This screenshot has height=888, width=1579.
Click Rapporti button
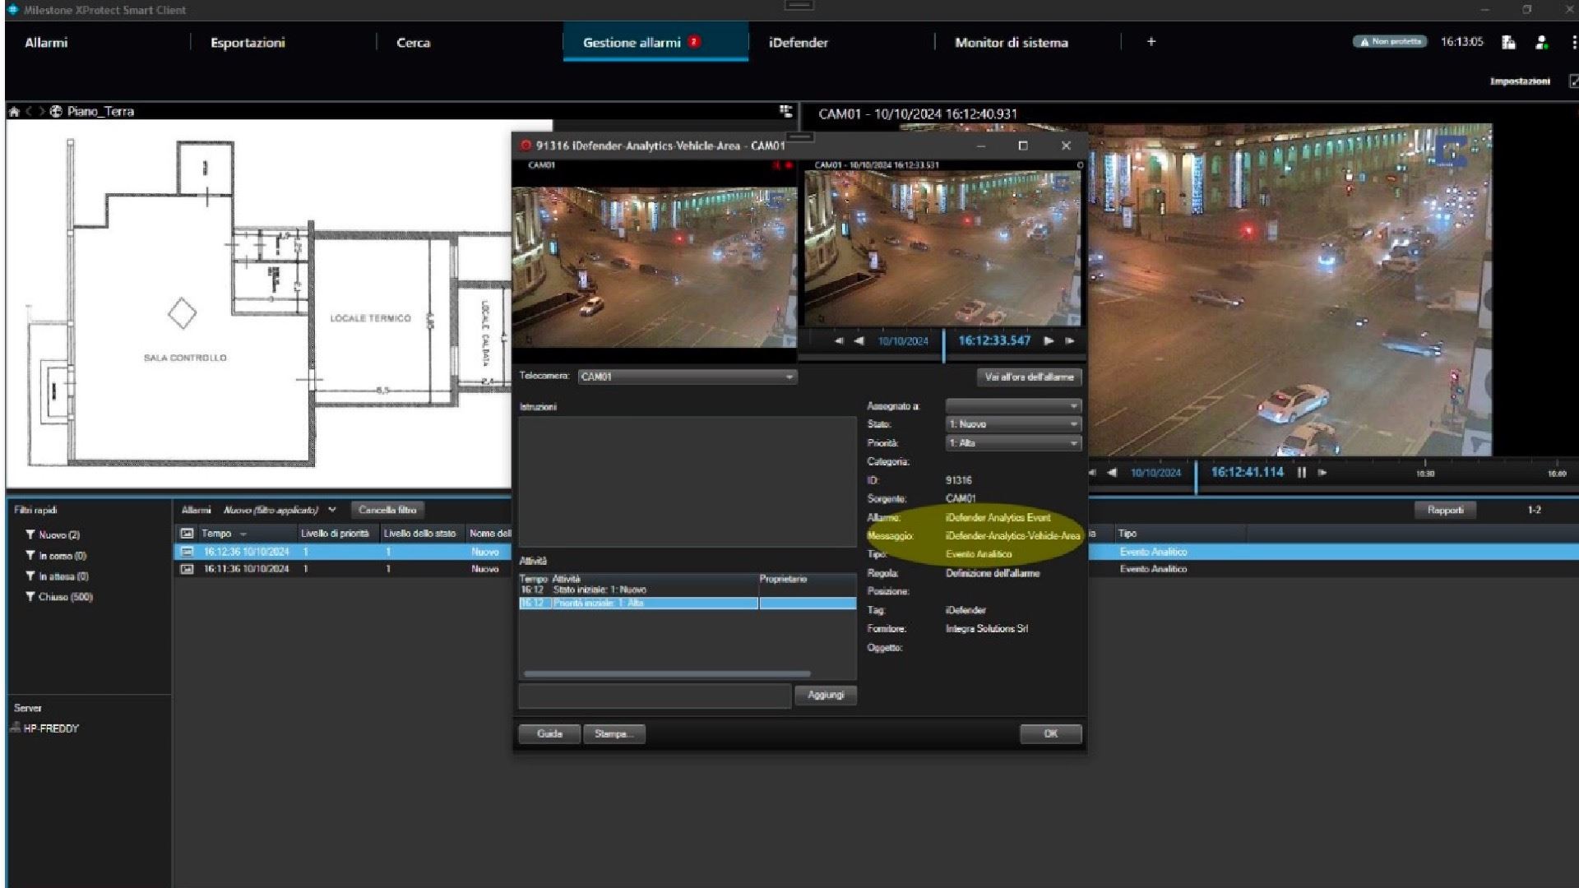(x=1445, y=511)
